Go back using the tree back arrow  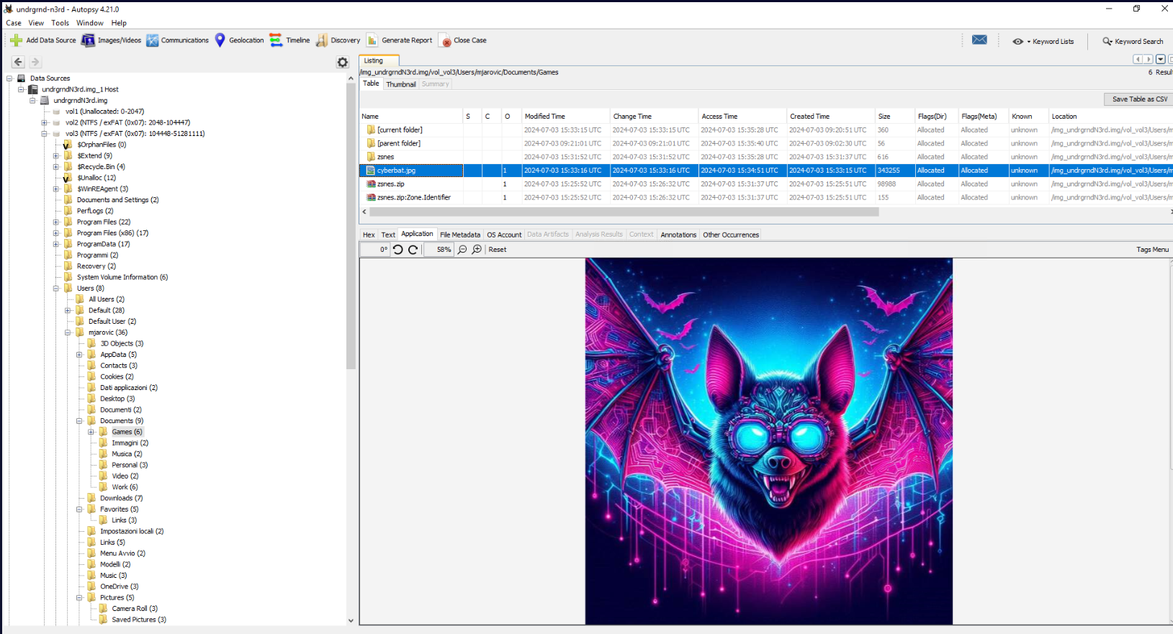[x=19, y=62]
